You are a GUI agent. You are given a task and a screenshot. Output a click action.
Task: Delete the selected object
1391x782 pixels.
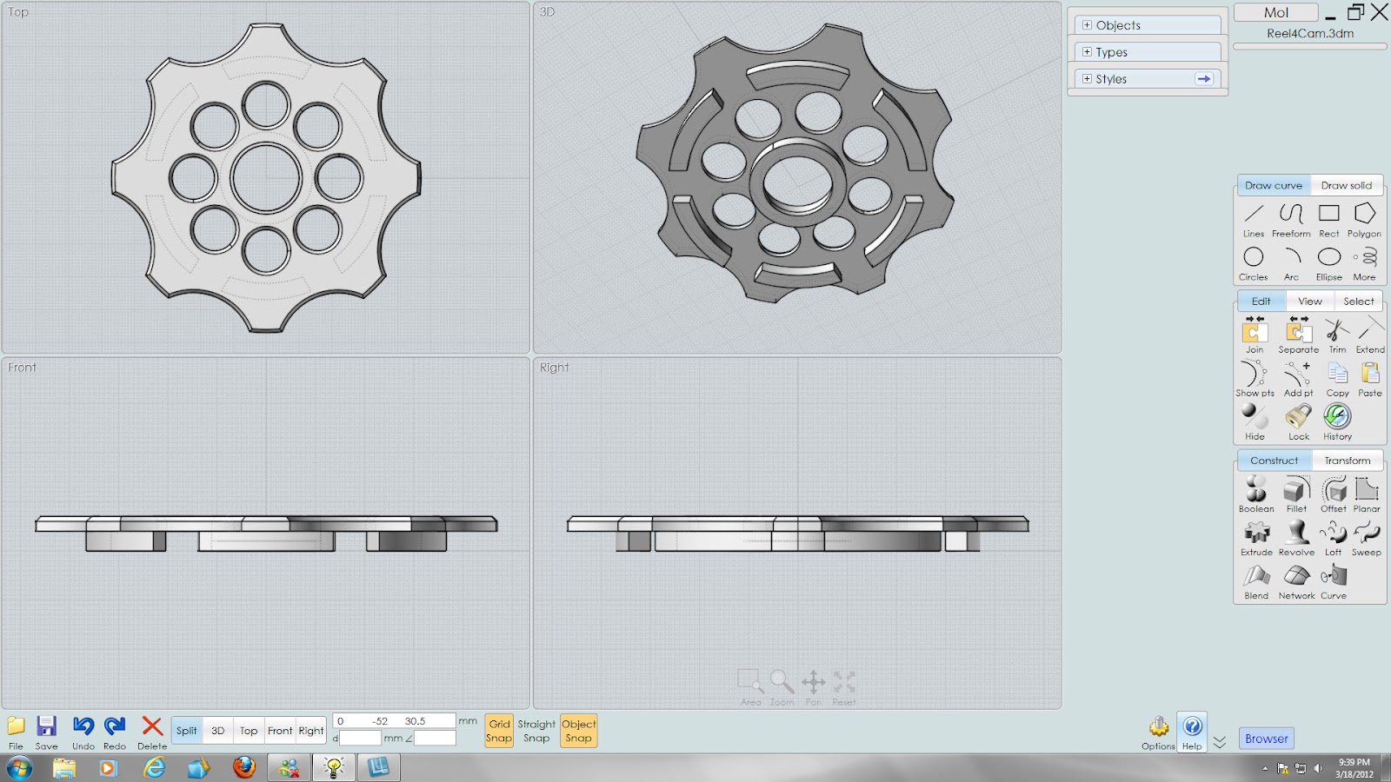(x=152, y=732)
